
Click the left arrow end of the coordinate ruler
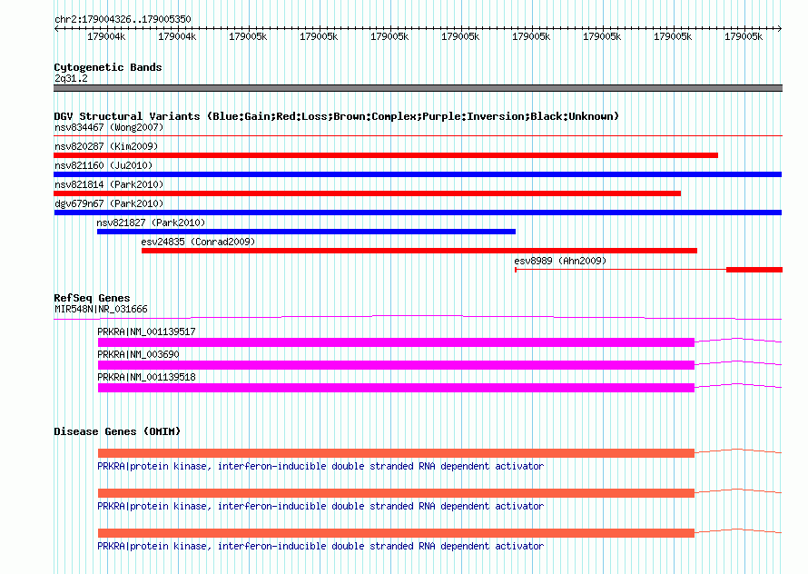(x=56, y=28)
